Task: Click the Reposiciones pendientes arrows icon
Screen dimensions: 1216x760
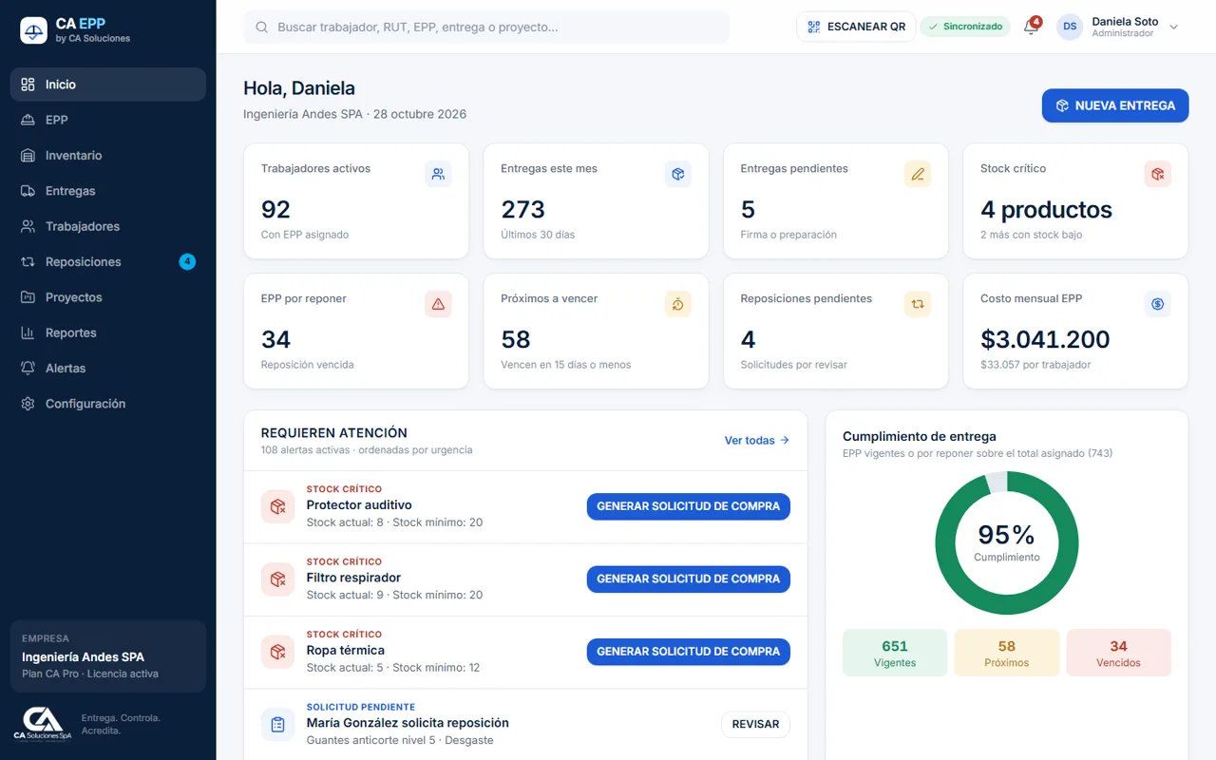Action: click(x=918, y=304)
